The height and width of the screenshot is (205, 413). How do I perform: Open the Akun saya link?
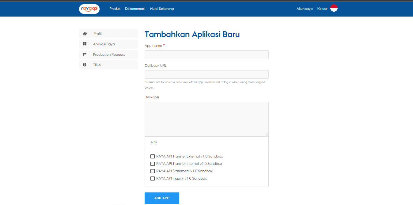tap(305, 9)
